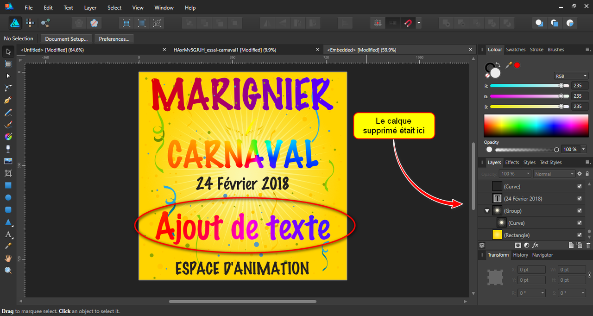This screenshot has height=316, width=593.
Task: Select the Zoom magnifier tool
Action: [x=8, y=270]
